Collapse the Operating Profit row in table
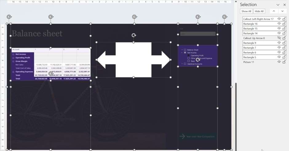The height and width of the screenshot is (151, 289). (13, 58)
